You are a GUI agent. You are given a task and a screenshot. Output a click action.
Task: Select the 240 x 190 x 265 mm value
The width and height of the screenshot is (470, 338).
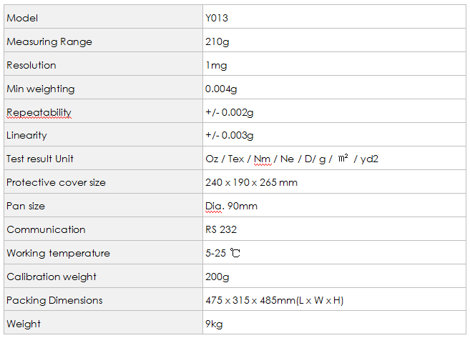251,182
